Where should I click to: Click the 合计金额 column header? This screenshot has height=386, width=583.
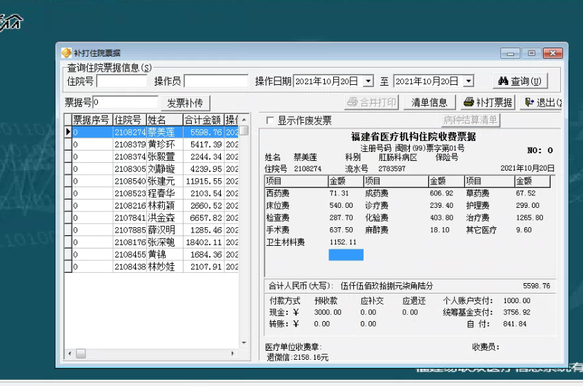pos(204,120)
